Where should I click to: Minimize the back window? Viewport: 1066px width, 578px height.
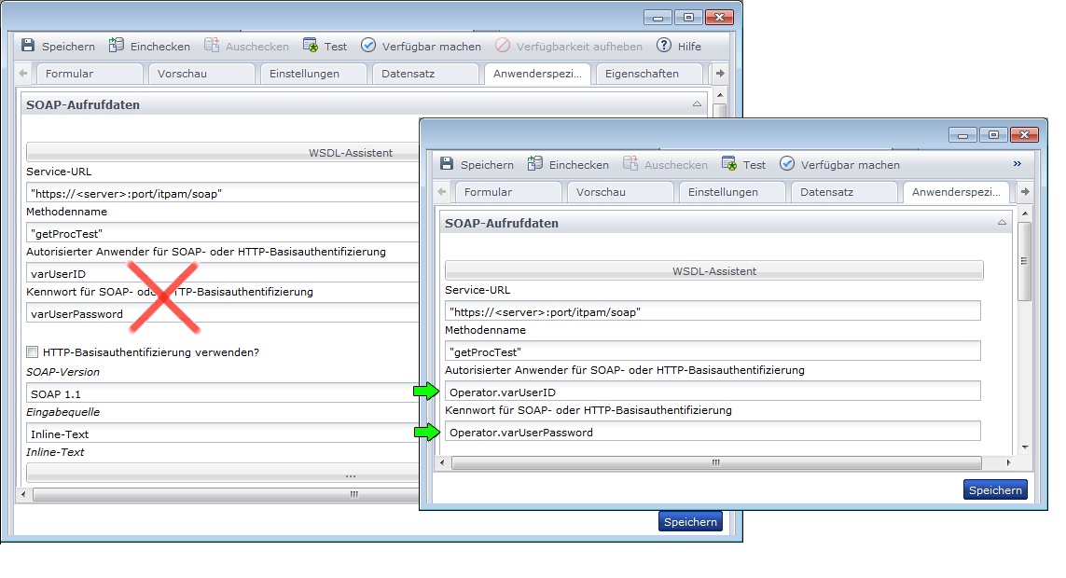tap(658, 18)
